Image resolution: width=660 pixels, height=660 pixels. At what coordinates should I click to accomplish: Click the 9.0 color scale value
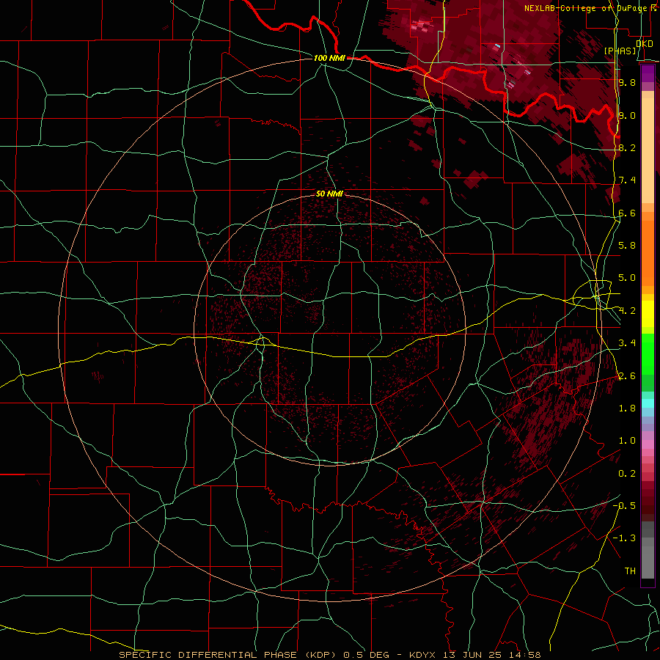[x=627, y=115]
